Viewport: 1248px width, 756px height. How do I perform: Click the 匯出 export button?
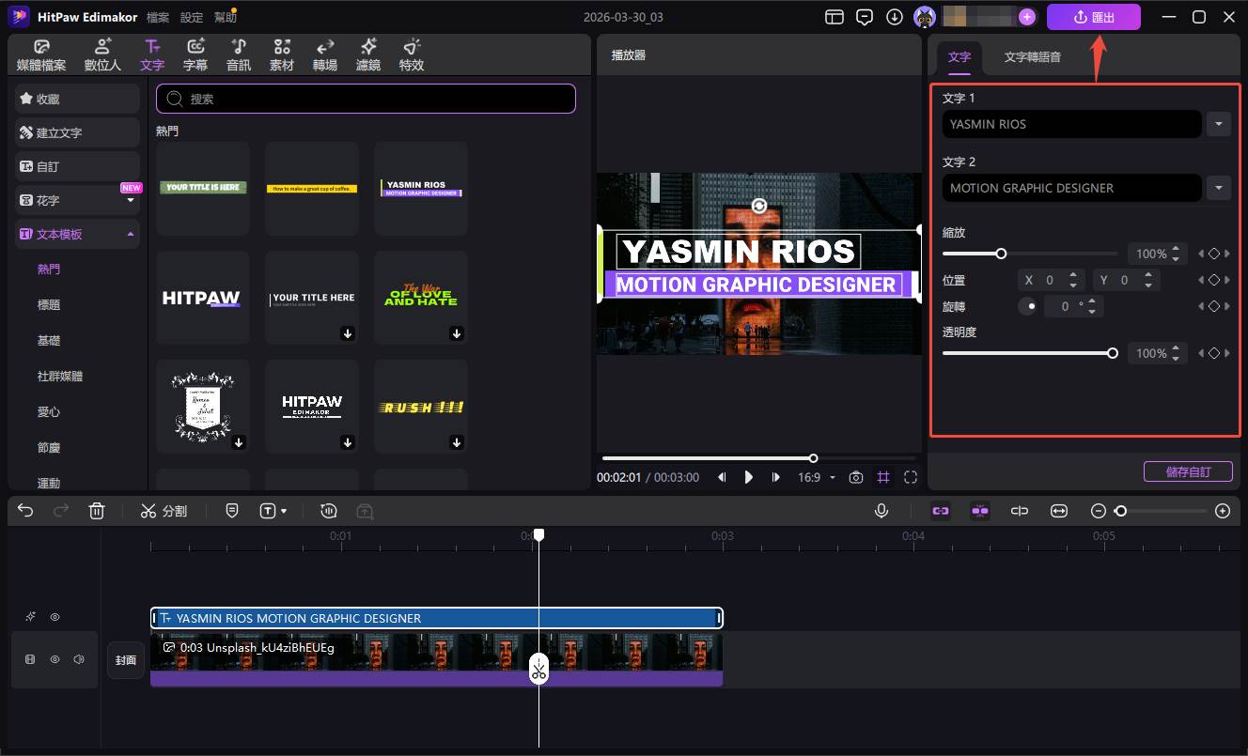1093,17
